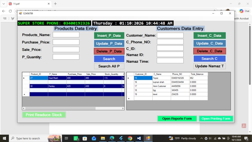This screenshot has height=142, width=252.
Task: Select the P_Name column header
Action: point(57,74)
